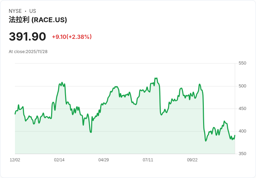Screen dimensions: 256x178
Task: Click the 法拉利 (RACE.US) stock title
Action: [38, 20]
